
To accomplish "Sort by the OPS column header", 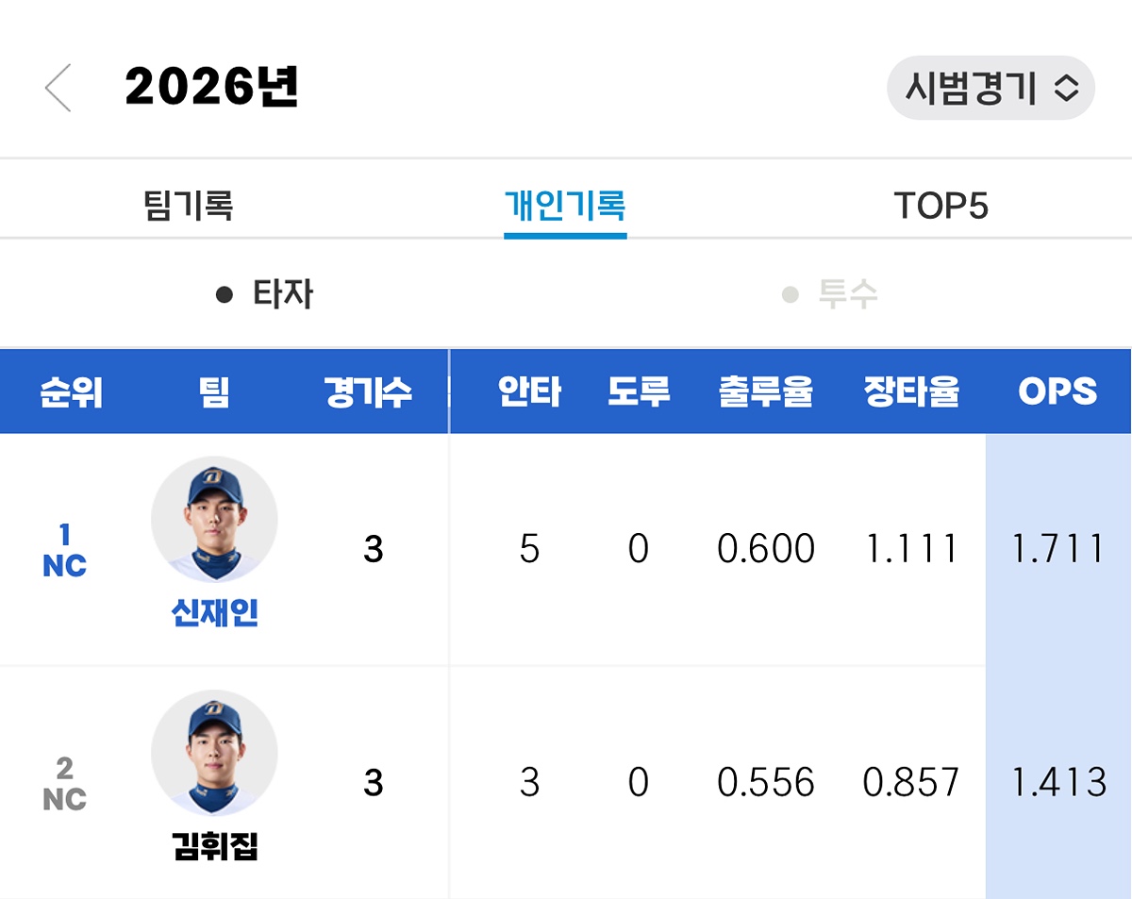I will click(1057, 391).
